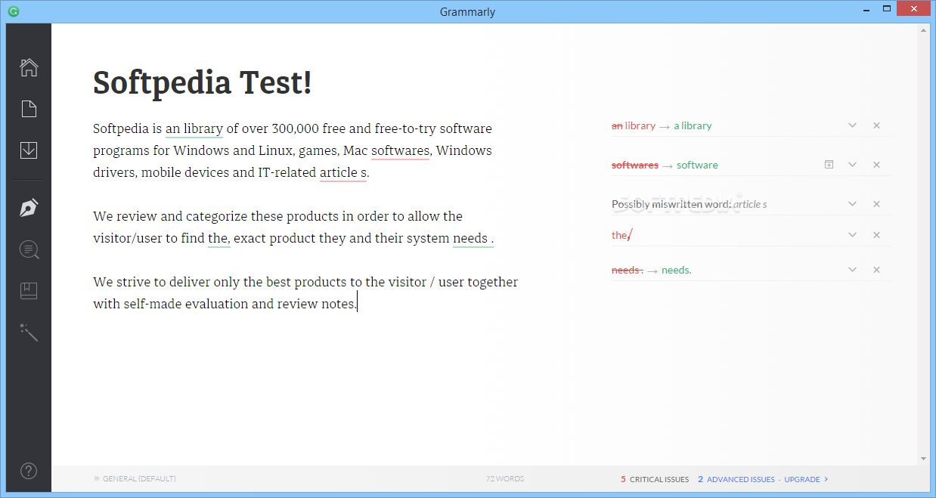Screen dimensions: 936x498
Task: Dismiss the 'softwares' suggestion
Action: tap(876, 165)
